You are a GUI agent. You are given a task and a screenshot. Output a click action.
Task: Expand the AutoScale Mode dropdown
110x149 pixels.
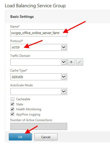click(x=64, y=91)
